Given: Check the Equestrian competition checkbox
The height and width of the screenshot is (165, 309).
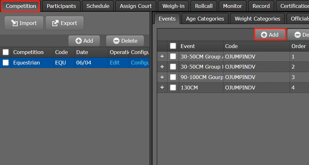Looking at the screenshot, I should 6,63.
